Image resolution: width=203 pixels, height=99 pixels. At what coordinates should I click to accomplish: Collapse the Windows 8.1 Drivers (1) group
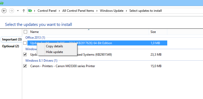(x=41, y=61)
